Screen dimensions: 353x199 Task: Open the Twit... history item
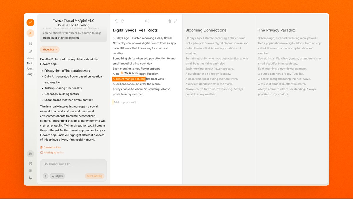[30, 63]
